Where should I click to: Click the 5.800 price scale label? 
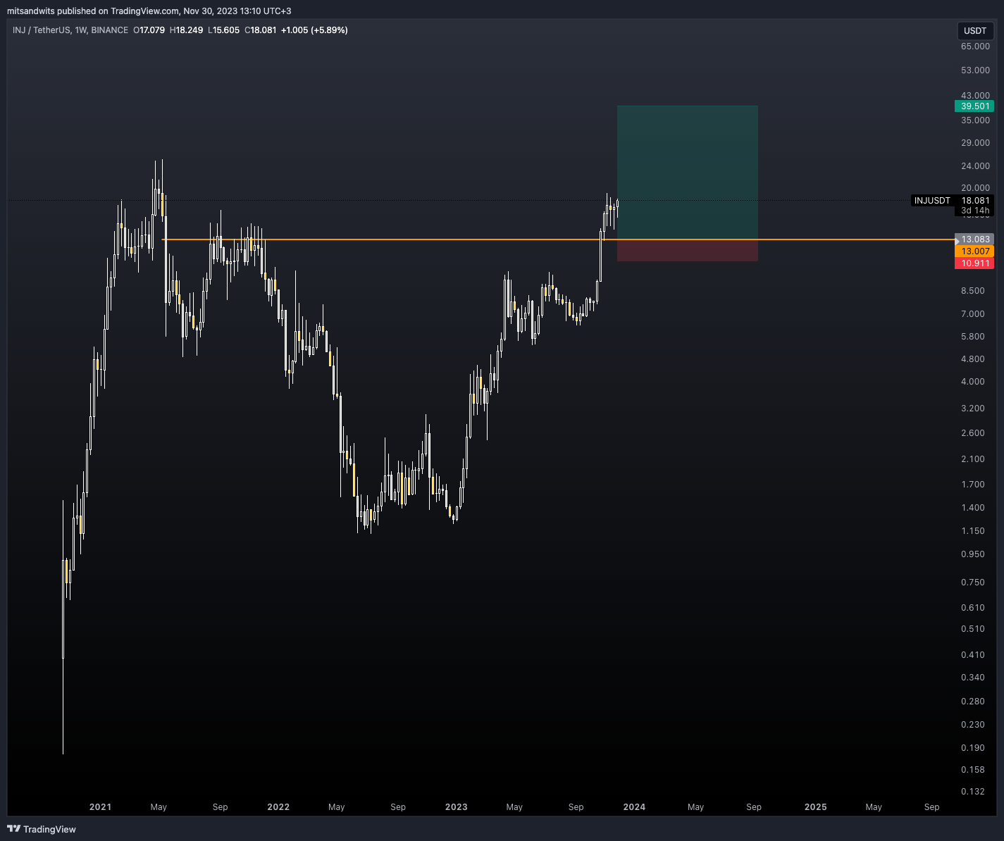(973, 337)
